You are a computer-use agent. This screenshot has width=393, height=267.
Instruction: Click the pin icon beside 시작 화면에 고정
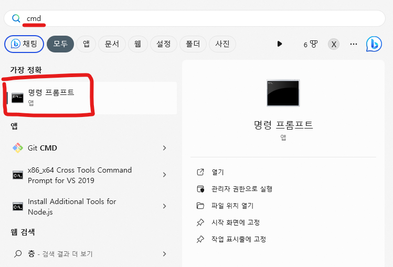[200, 222]
